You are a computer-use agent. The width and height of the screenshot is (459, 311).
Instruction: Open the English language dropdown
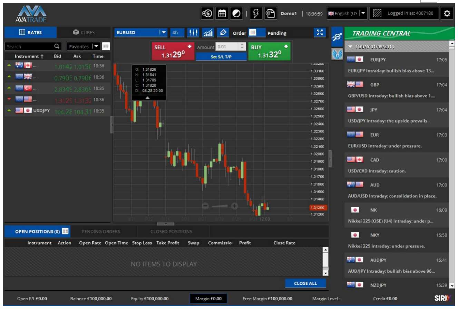coord(363,13)
